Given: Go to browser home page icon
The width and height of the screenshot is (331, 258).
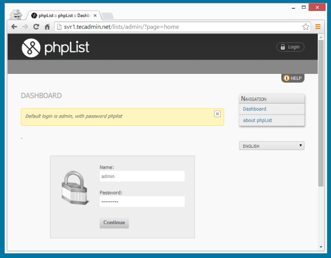Looking at the screenshot, I should (47, 26).
